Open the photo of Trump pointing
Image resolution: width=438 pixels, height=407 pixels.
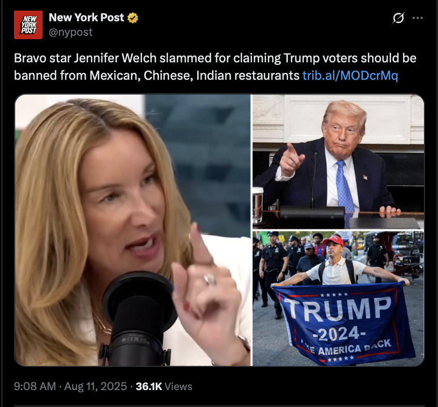(338, 161)
